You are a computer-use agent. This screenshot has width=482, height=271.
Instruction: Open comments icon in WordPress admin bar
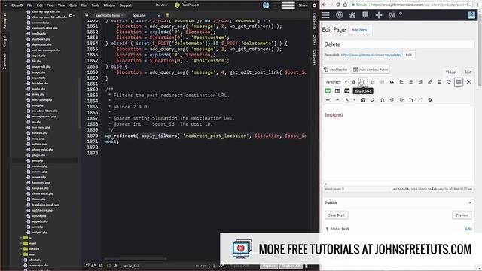click(x=365, y=15)
